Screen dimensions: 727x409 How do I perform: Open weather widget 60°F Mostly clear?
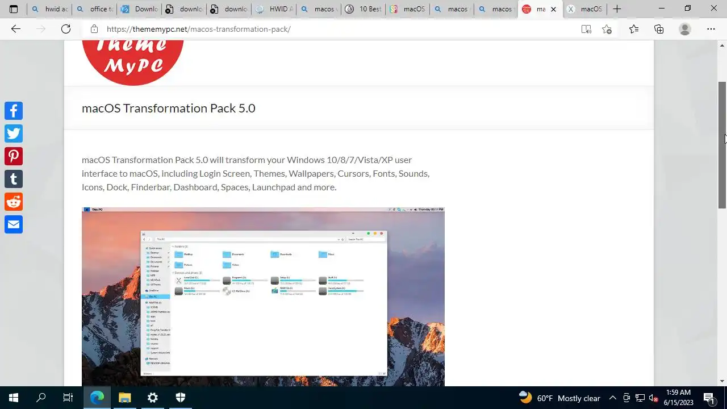tap(559, 398)
